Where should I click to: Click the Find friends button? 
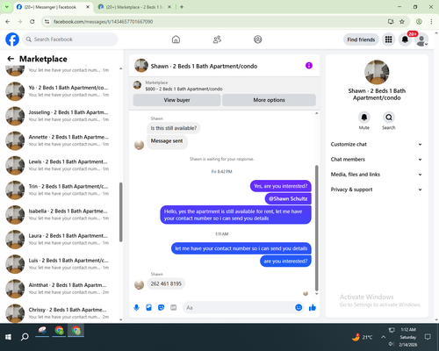point(361,39)
